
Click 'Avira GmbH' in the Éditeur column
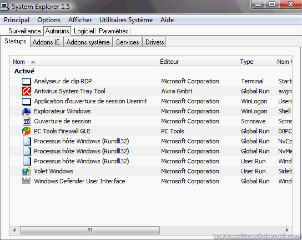(177, 91)
